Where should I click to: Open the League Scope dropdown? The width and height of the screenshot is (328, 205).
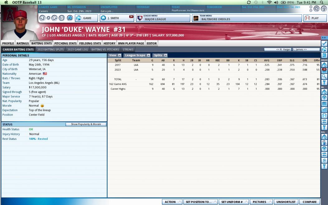(x=137, y=55)
